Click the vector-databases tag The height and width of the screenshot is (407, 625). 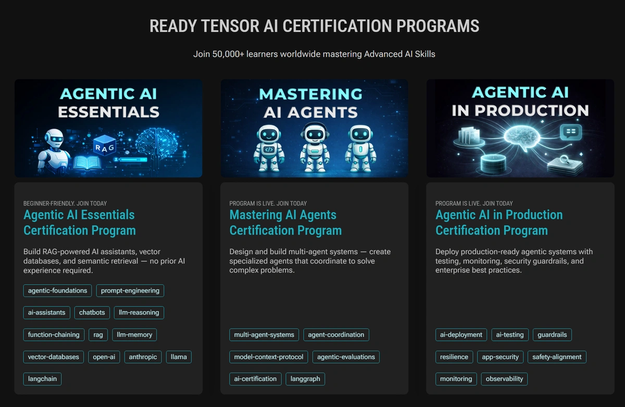(54, 357)
